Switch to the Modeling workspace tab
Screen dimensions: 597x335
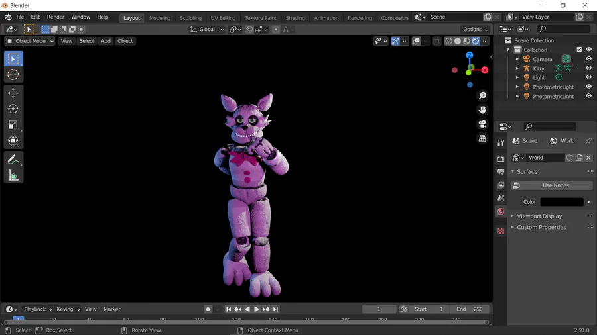coord(160,18)
